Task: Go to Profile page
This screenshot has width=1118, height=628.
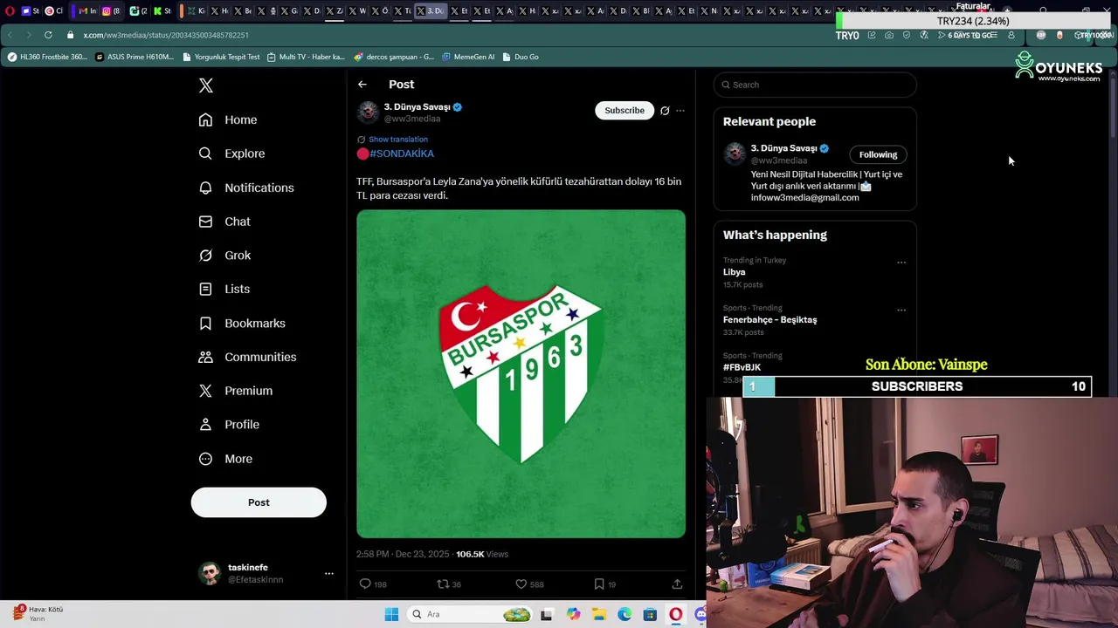Action: [x=229, y=425]
